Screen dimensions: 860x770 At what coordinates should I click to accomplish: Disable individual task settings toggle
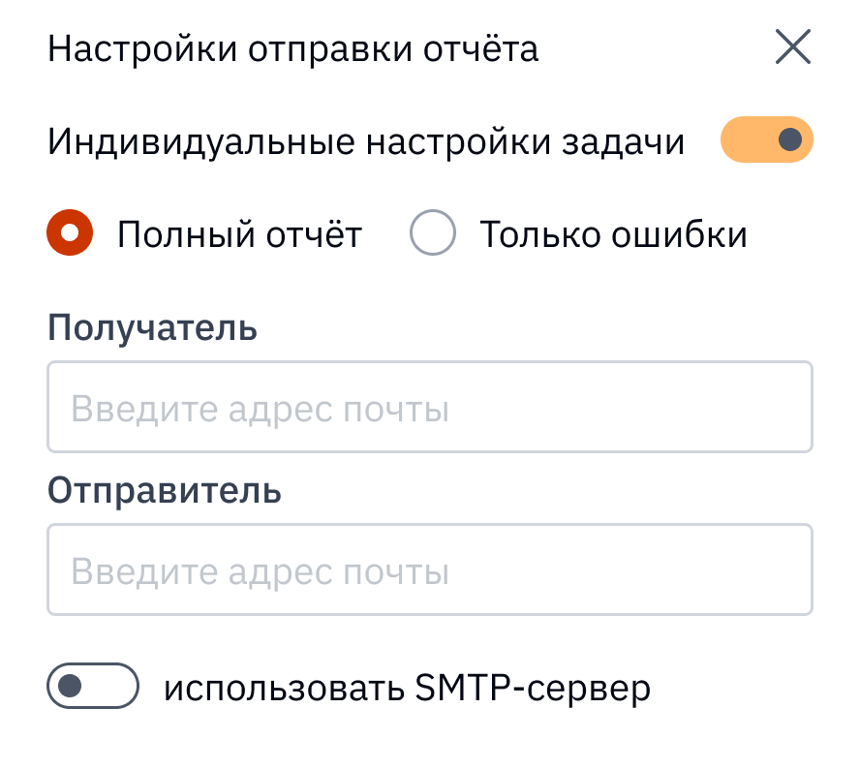click(x=766, y=139)
